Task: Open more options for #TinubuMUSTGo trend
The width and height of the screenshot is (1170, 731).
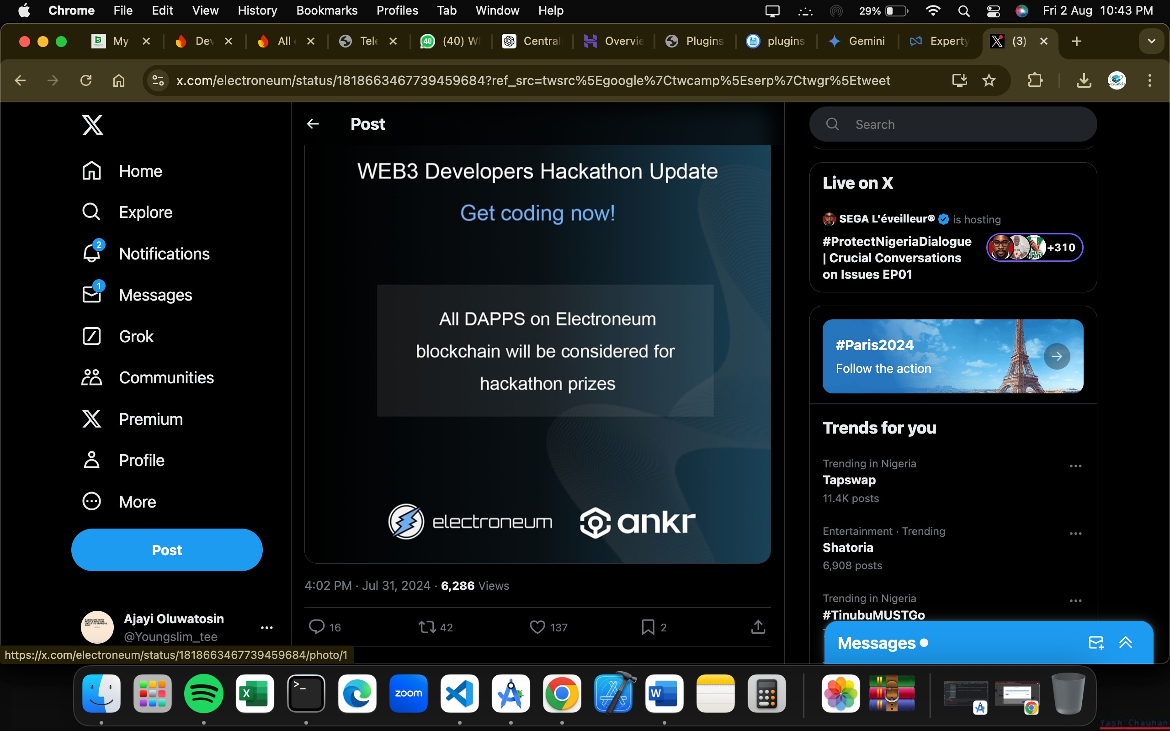Action: [1075, 601]
